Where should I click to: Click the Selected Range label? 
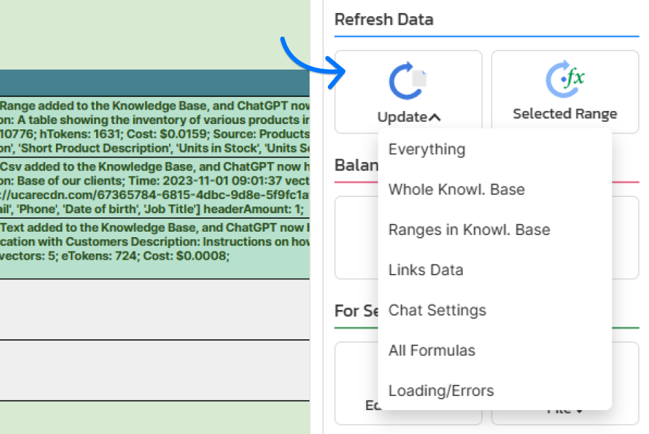click(565, 114)
